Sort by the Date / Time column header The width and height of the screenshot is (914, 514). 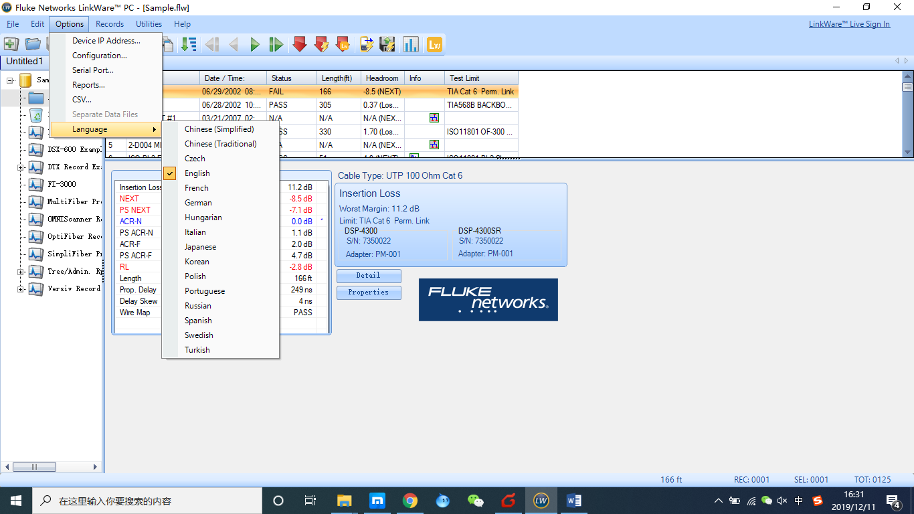[x=233, y=78]
